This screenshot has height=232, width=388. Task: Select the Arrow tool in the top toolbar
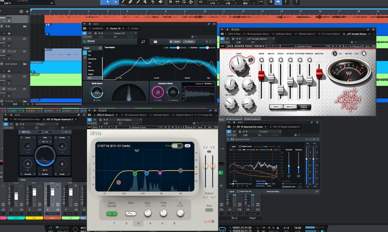108,2
